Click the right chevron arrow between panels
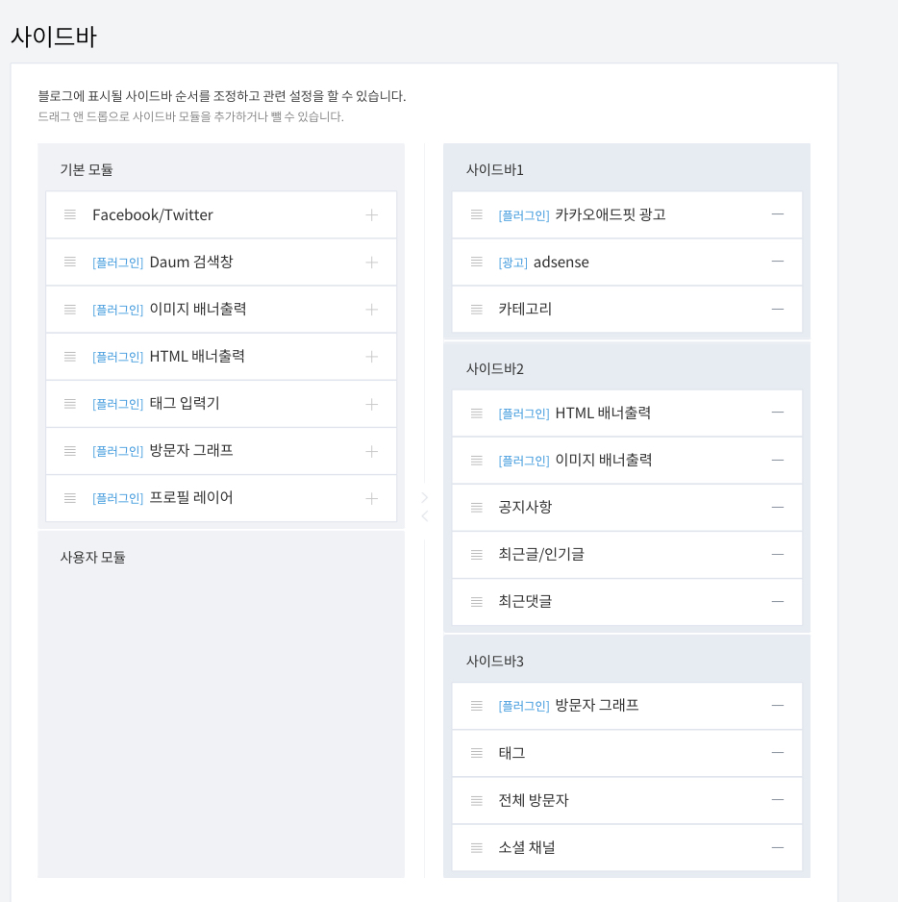This screenshot has height=902, width=898. [425, 497]
